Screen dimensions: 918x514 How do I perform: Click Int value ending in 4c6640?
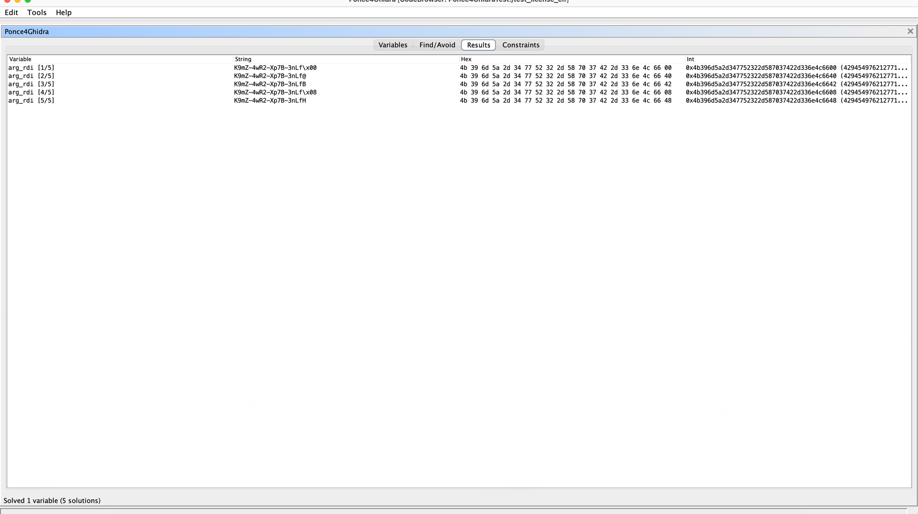click(x=797, y=76)
